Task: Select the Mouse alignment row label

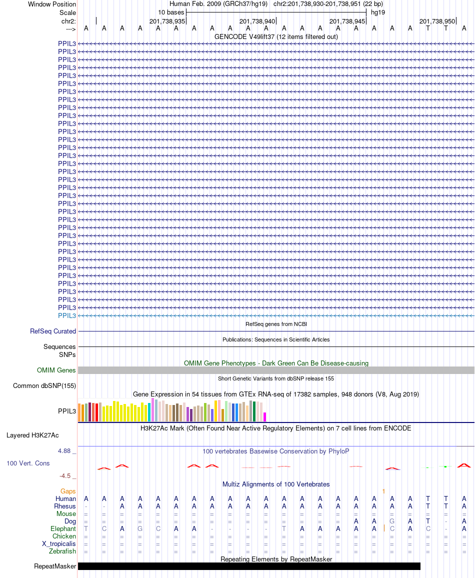Action: tap(66, 514)
